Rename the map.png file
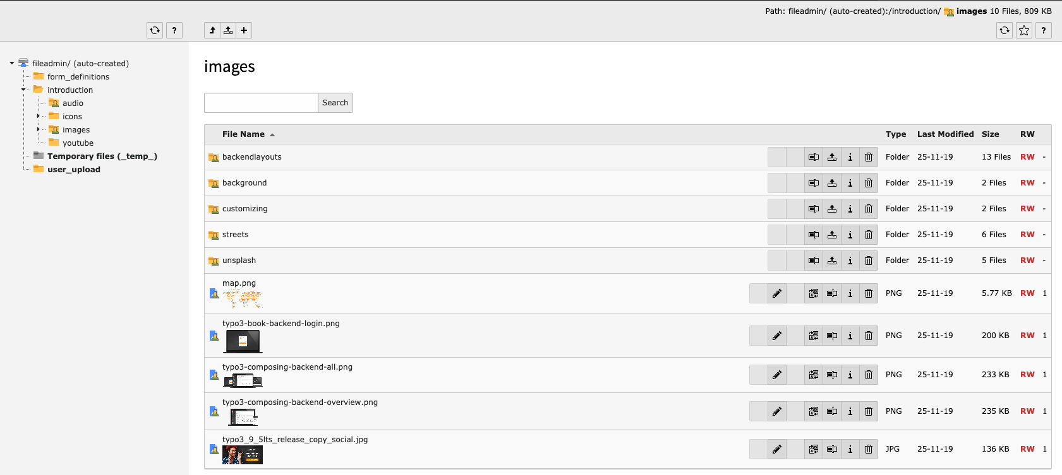 [832, 293]
